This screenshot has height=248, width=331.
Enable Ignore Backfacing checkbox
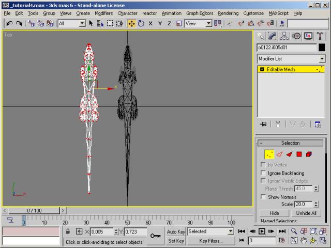click(x=264, y=173)
